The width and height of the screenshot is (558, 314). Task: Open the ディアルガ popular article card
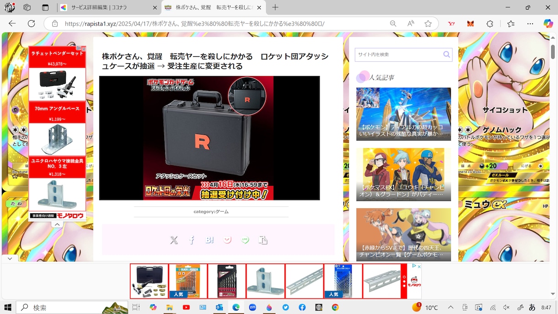[x=403, y=114]
